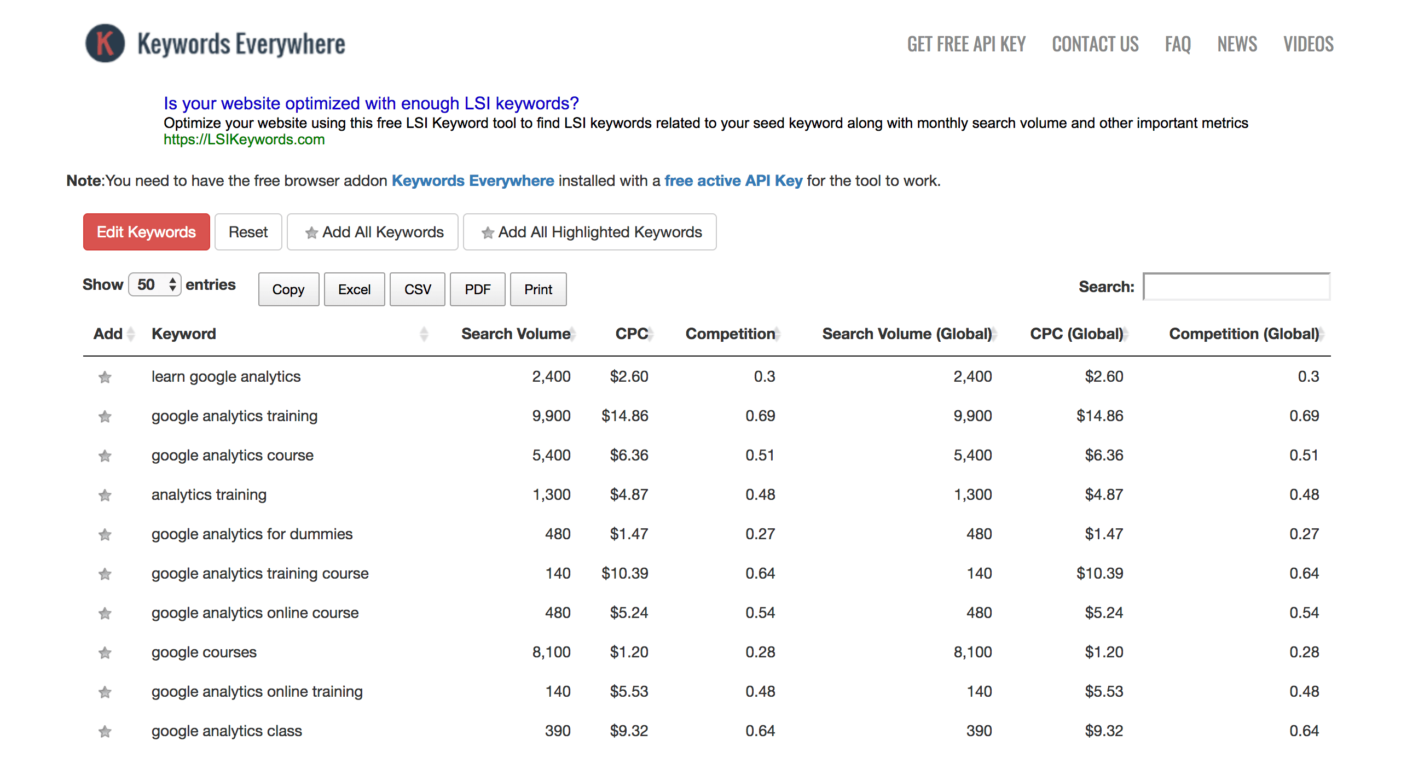Viewport: 1401px width, 758px height.
Task: Star the 'google analytics training course' keyword
Action: 105,574
